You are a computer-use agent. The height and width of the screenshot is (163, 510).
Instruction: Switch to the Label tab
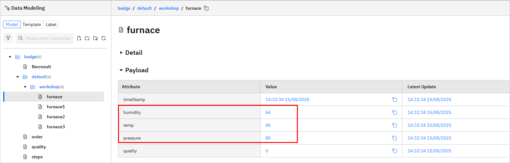(x=51, y=24)
